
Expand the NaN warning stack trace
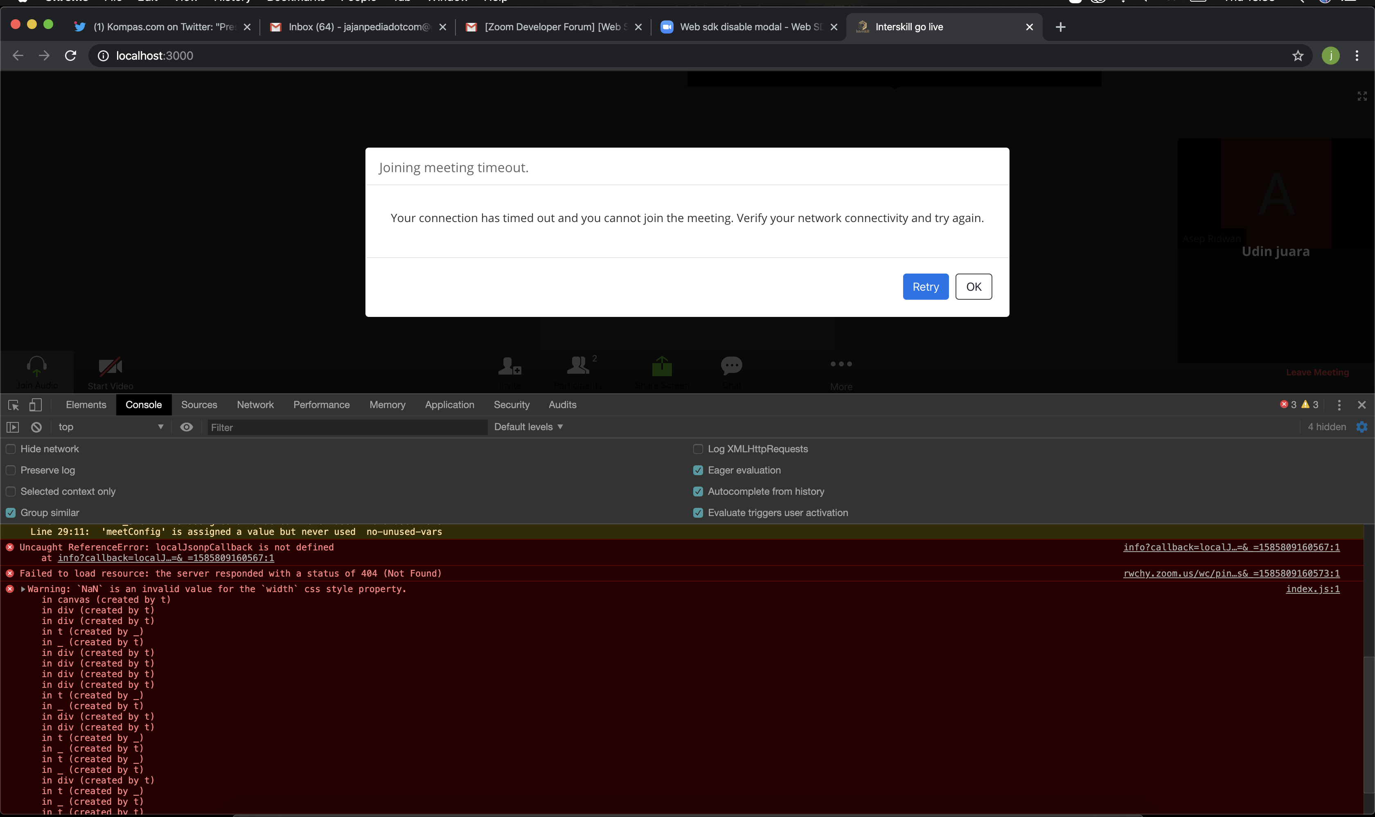23,589
